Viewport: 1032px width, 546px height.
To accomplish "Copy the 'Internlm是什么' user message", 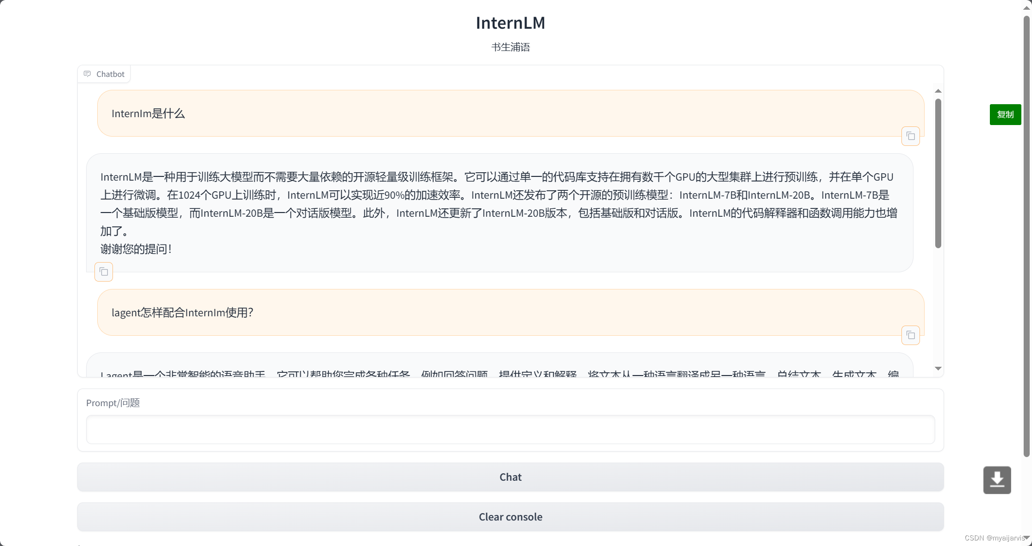I will (x=910, y=136).
